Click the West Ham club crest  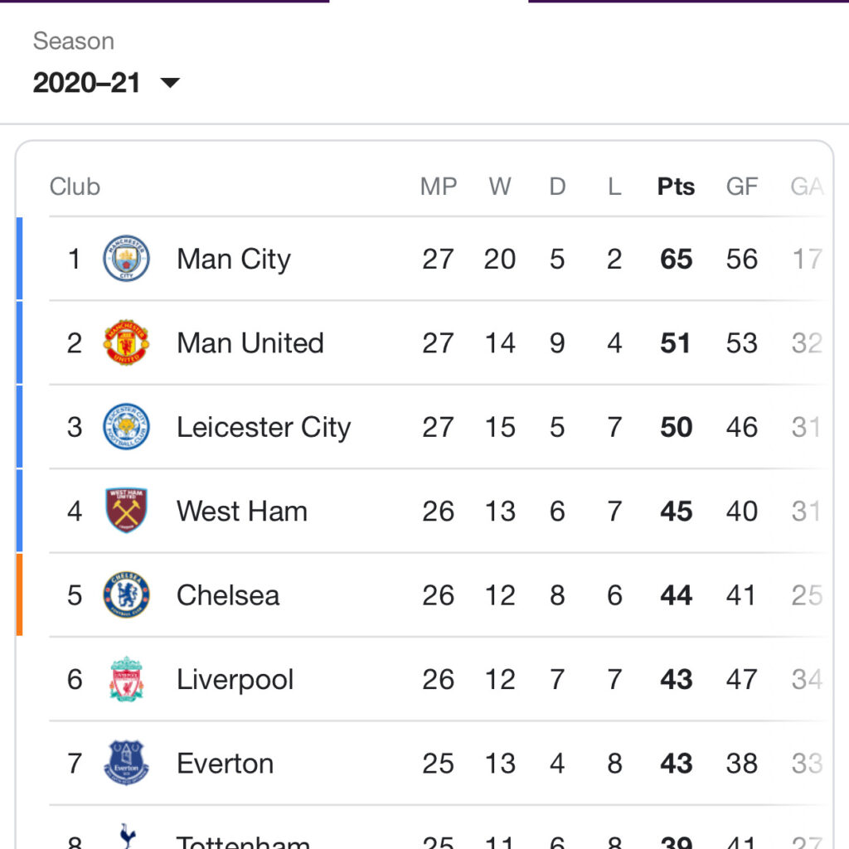126,510
